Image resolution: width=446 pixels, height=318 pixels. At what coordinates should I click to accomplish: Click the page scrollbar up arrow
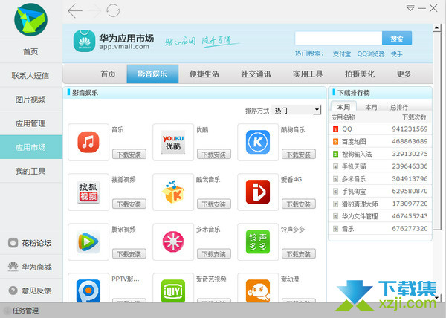436,27
